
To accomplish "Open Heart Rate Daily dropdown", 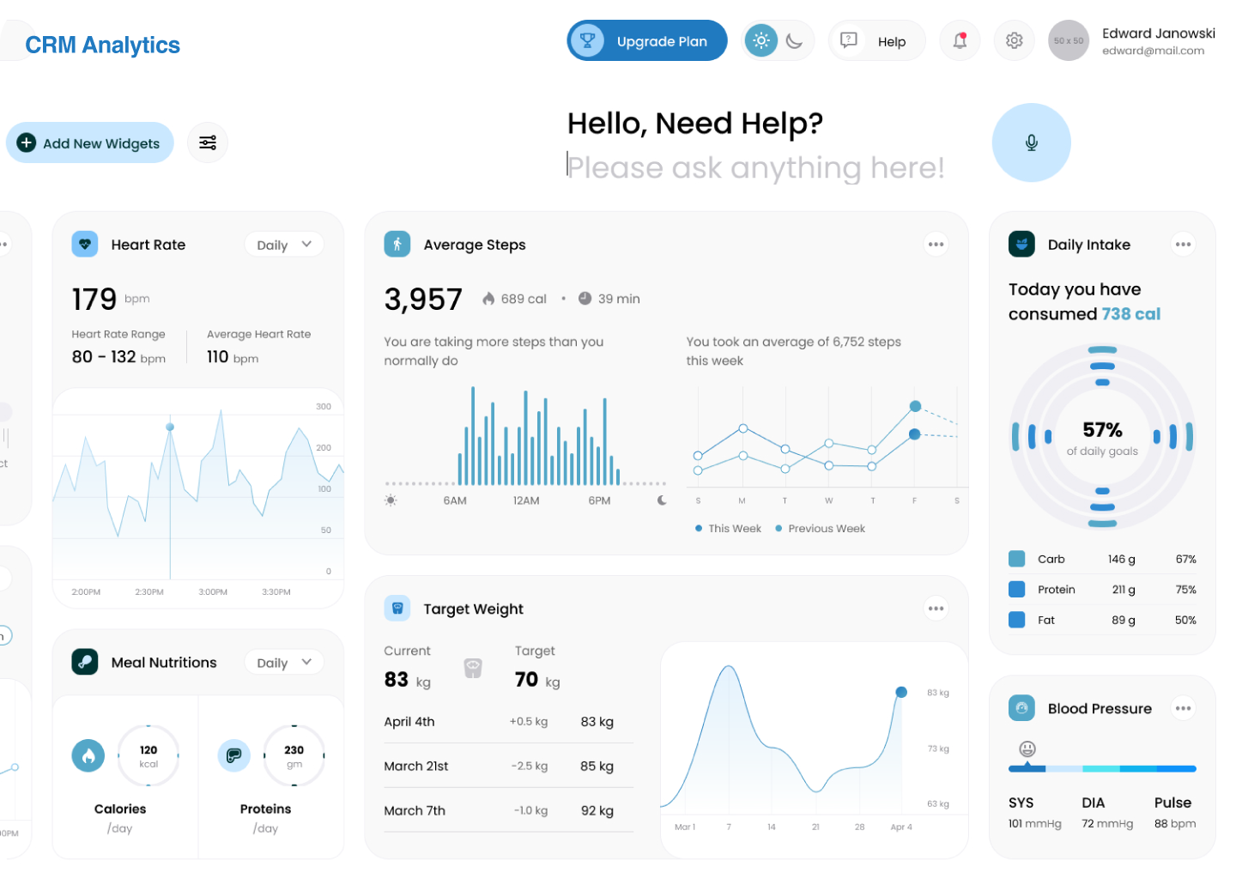I will [284, 245].
